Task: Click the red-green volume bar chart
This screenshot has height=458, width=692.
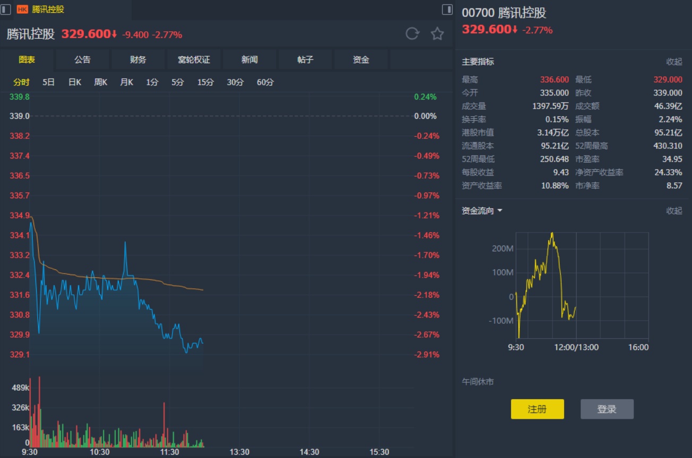Action: (117, 412)
